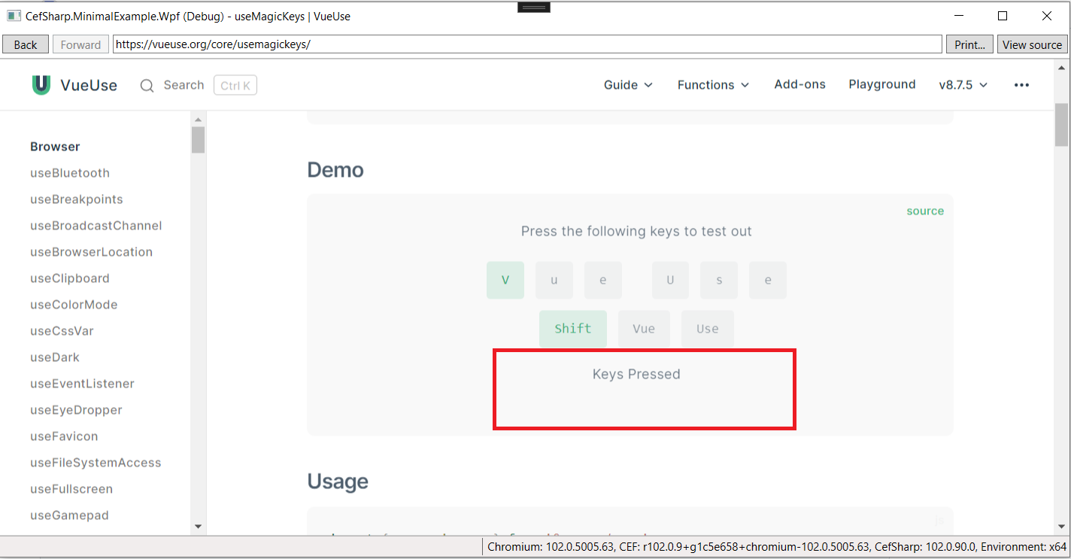Open useBroadcastChannel in sidebar
Screen dimensions: 1071x559
96,226
